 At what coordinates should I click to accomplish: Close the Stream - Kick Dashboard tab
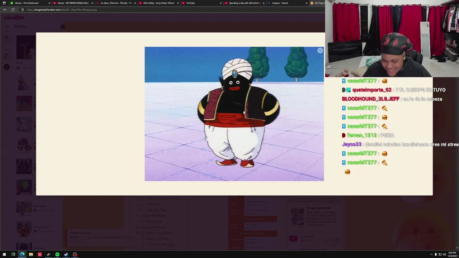49,3
